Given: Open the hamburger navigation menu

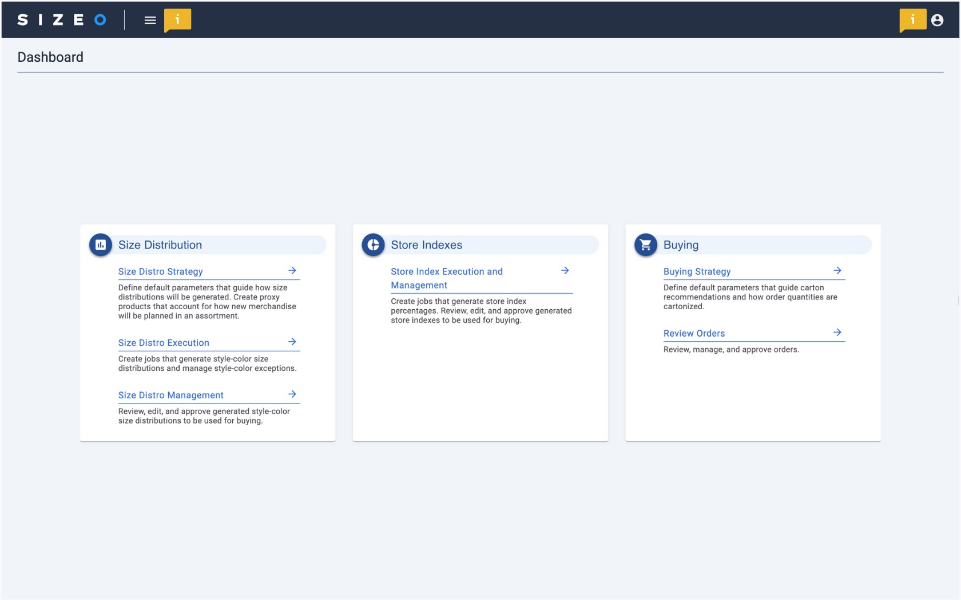Looking at the screenshot, I should point(150,20).
